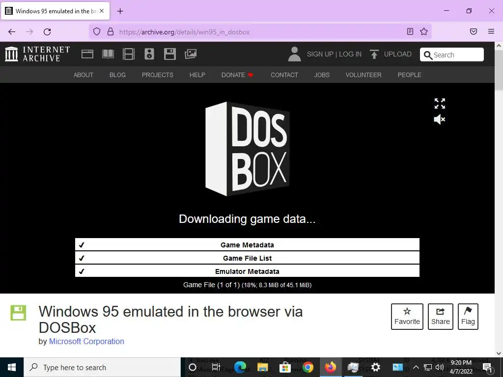Click the Upload arrow icon
The height and width of the screenshot is (377, 503).
point(374,54)
